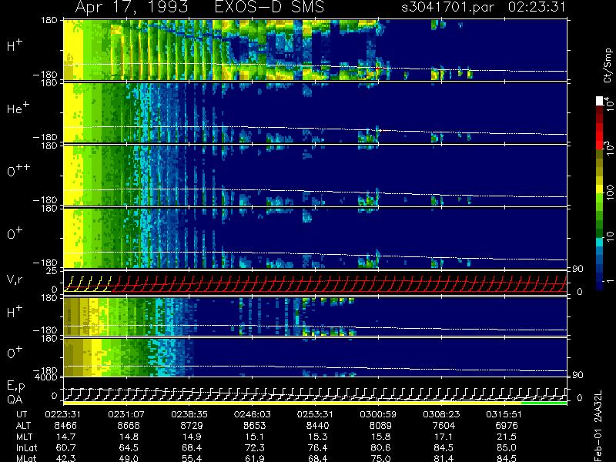The width and height of the screenshot is (616, 462).
Task: Click MLat value '75.0'
Action: 380,458
